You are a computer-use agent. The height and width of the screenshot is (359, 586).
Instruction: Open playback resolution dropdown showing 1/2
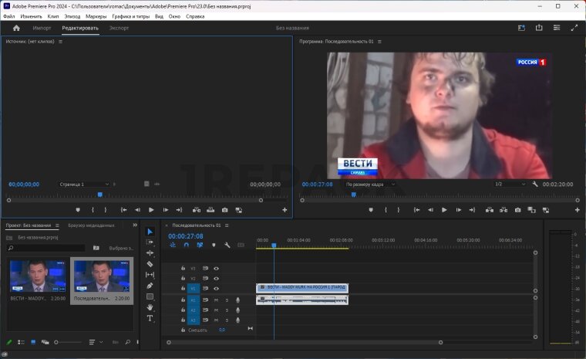[508, 185]
